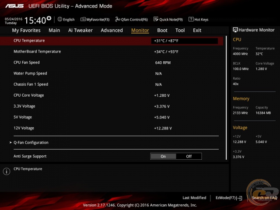Click the MyFavorite folder icon

pyautogui.click(x=83, y=19)
